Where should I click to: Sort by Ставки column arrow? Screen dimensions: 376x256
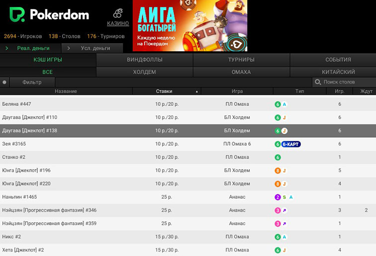tap(197, 91)
